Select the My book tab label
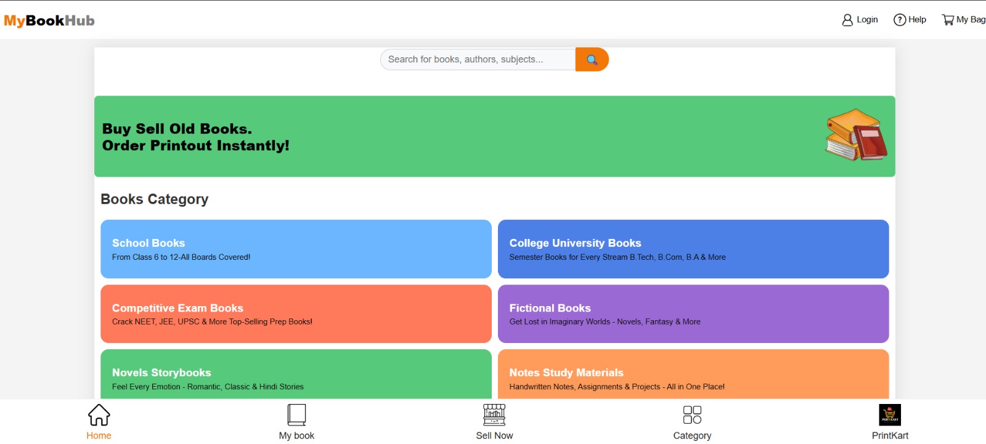Viewport: 986px width, 444px height. click(296, 435)
